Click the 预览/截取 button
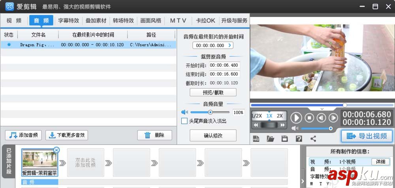The image size is (395, 188). pyautogui.click(x=213, y=92)
